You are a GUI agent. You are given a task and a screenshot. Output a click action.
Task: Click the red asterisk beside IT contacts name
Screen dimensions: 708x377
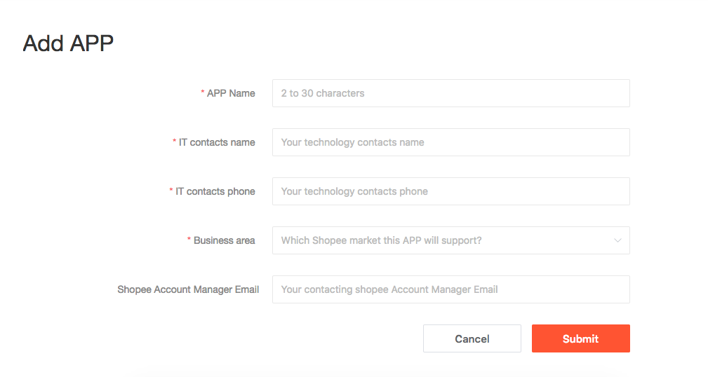tap(174, 142)
